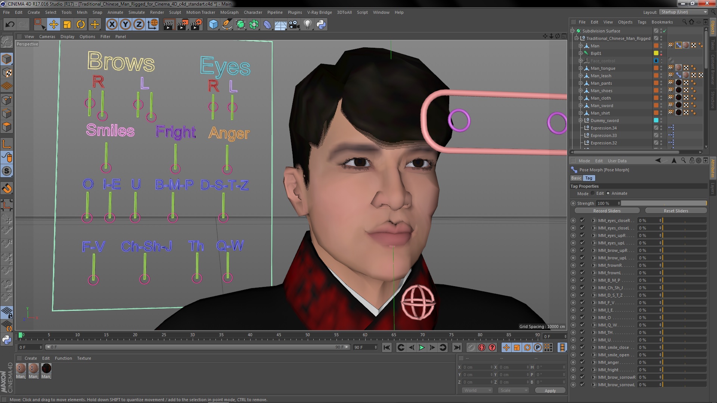Screen dimensions: 717x403
Task: Go to start of animation
Action: click(387, 347)
